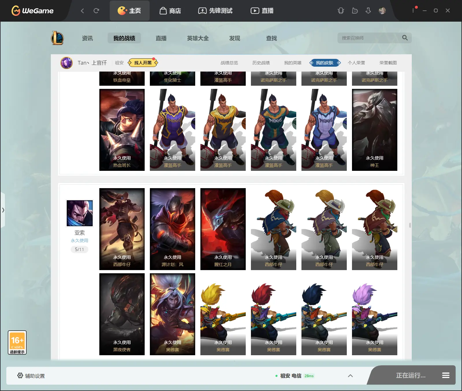This screenshot has width=462, height=391.
Task: Switch to 战绩总览 tab
Action: tap(229, 63)
